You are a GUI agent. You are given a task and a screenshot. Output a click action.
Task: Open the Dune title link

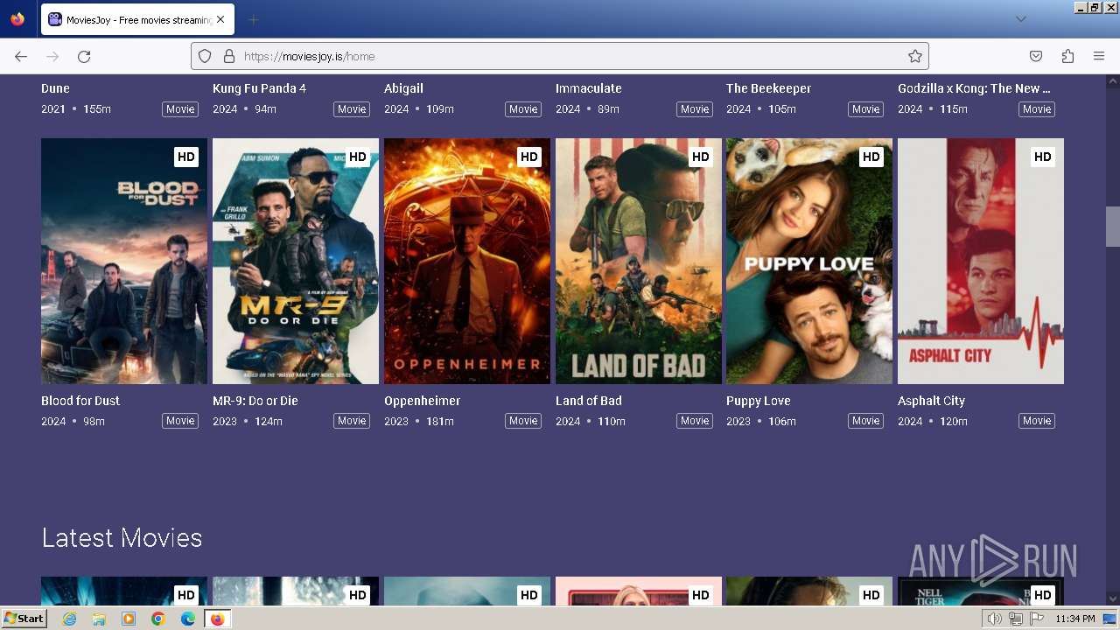pos(55,88)
